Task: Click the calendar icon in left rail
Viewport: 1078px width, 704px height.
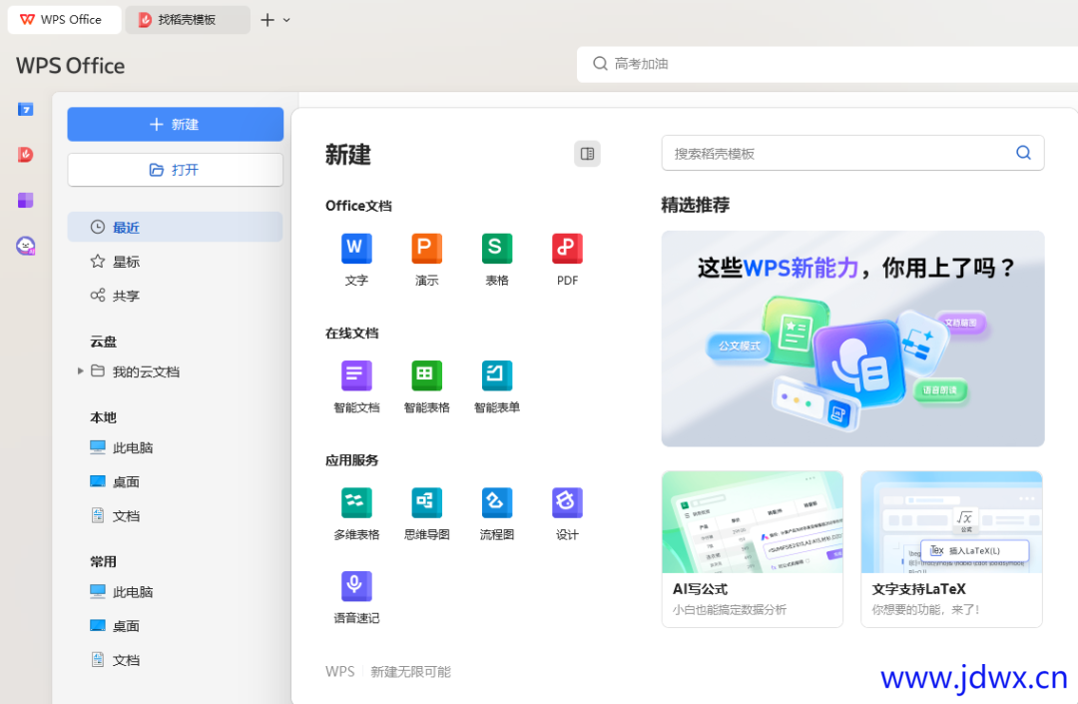Action: 25,109
